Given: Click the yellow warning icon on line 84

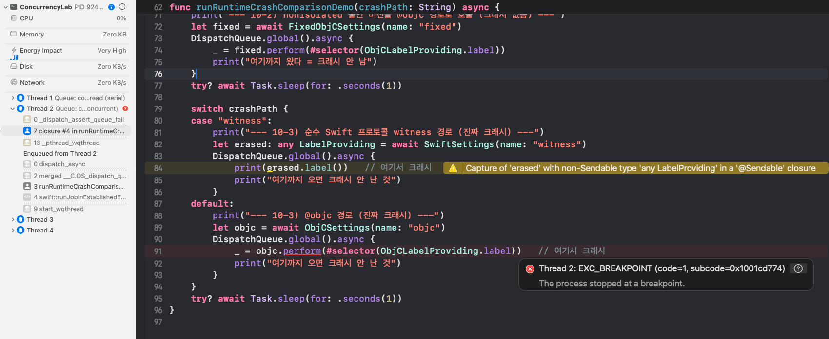Looking at the screenshot, I should tap(453, 168).
